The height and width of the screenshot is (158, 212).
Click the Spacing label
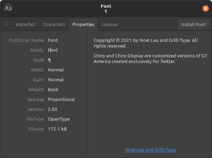click(35, 100)
